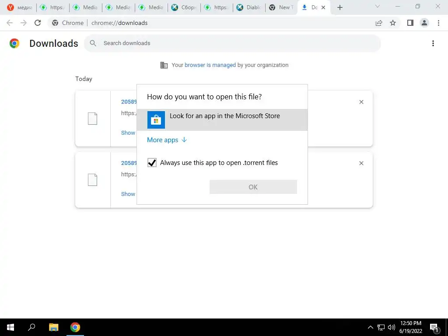Click Show in folder for second download
The width and height of the screenshot is (448, 336).
tap(128, 194)
